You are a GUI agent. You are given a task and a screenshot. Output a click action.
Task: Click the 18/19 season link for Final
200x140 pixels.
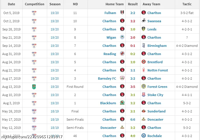pyautogui.click(x=54, y=111)
